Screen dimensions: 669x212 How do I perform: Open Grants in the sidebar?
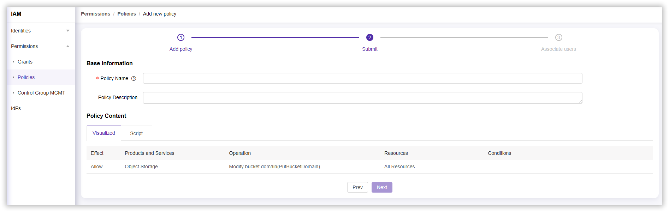click(x=25, y=62)
